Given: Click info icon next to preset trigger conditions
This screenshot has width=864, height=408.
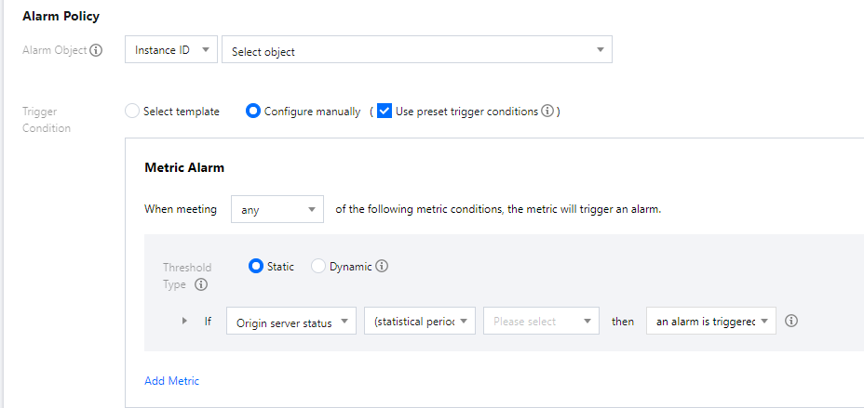Looking at the screenshot, I should pos(547,112).
